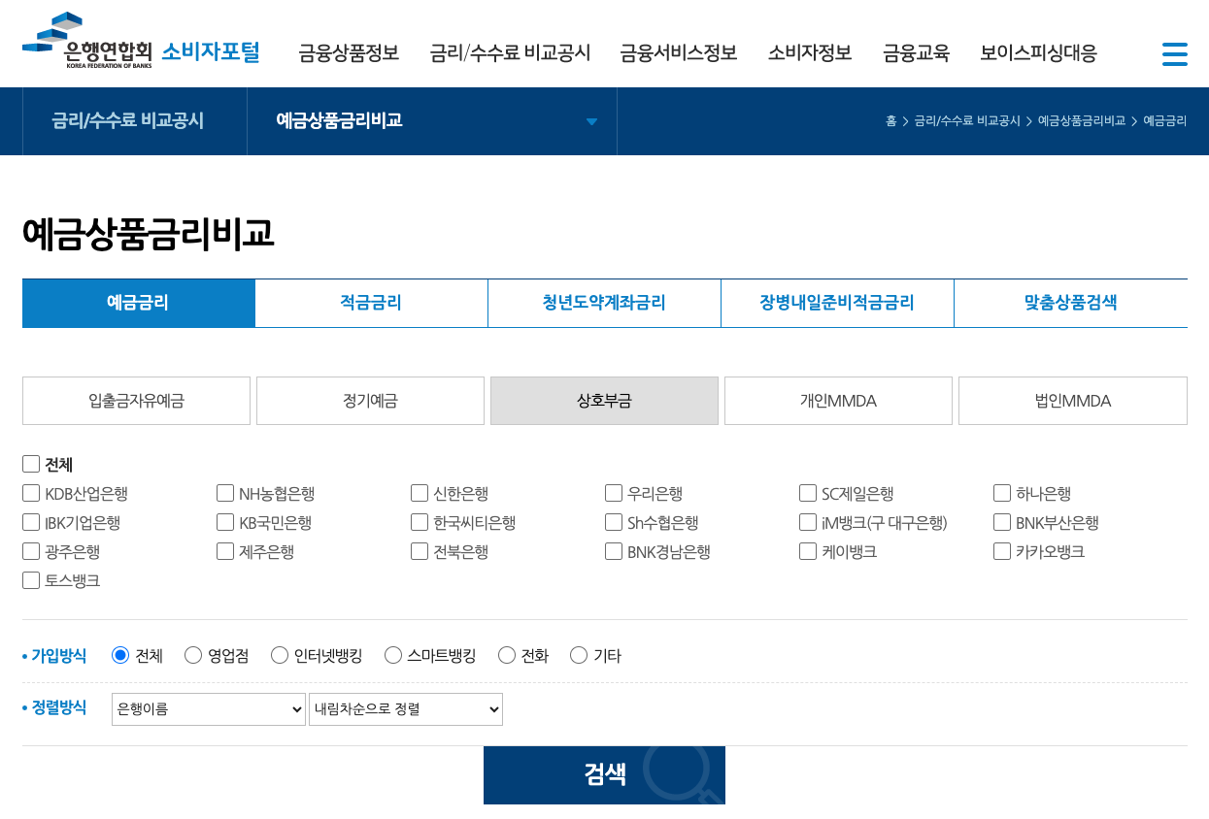Check the 신한은행 bank checkbox

point(419,493)
